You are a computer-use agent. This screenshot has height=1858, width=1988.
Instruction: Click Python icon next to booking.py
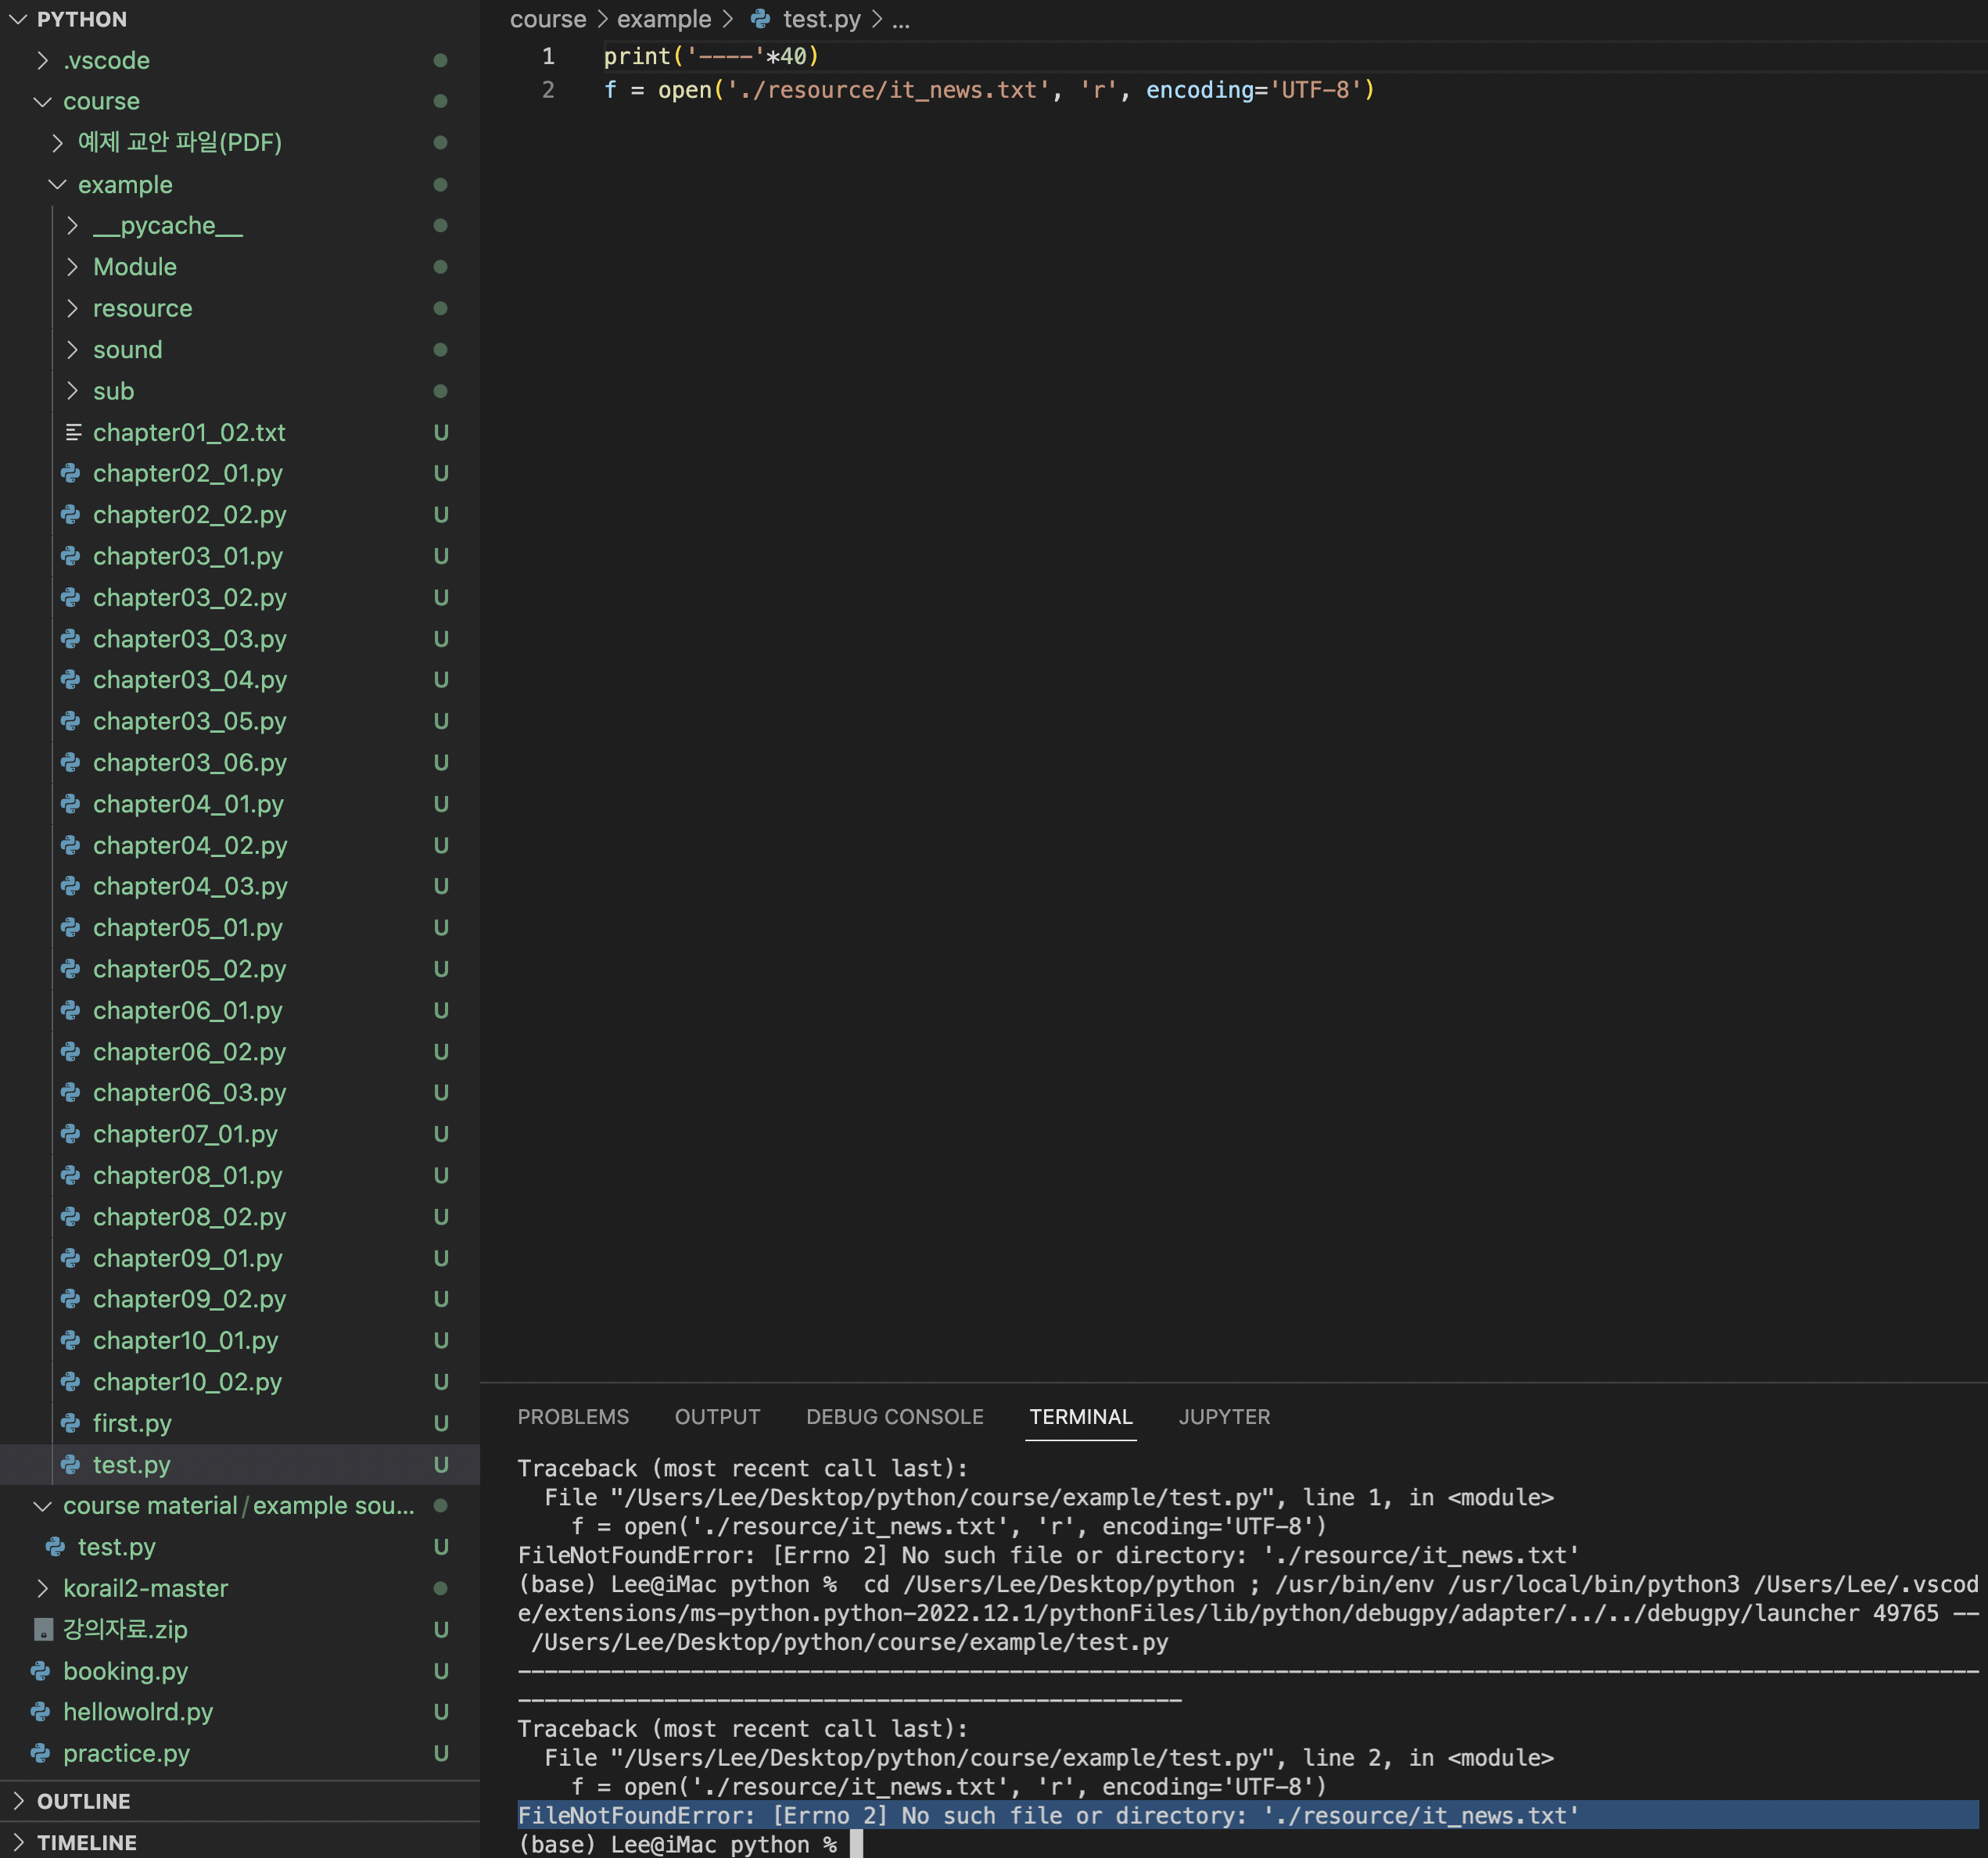click(x=41, y=1670)
